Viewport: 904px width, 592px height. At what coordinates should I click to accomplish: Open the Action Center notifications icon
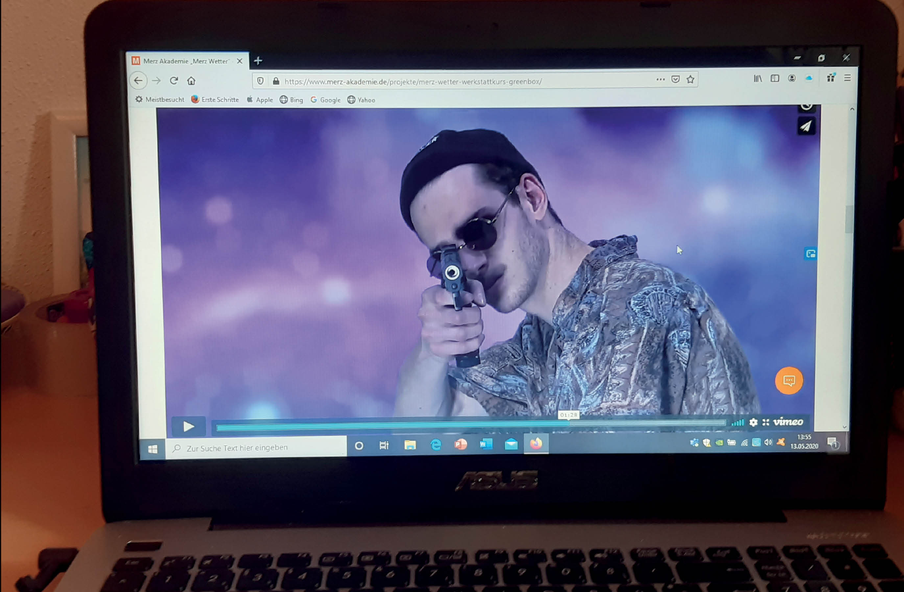click(833, 443)
